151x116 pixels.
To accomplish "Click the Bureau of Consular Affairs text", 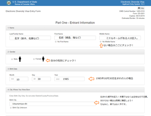I will [x=25, y=4].
